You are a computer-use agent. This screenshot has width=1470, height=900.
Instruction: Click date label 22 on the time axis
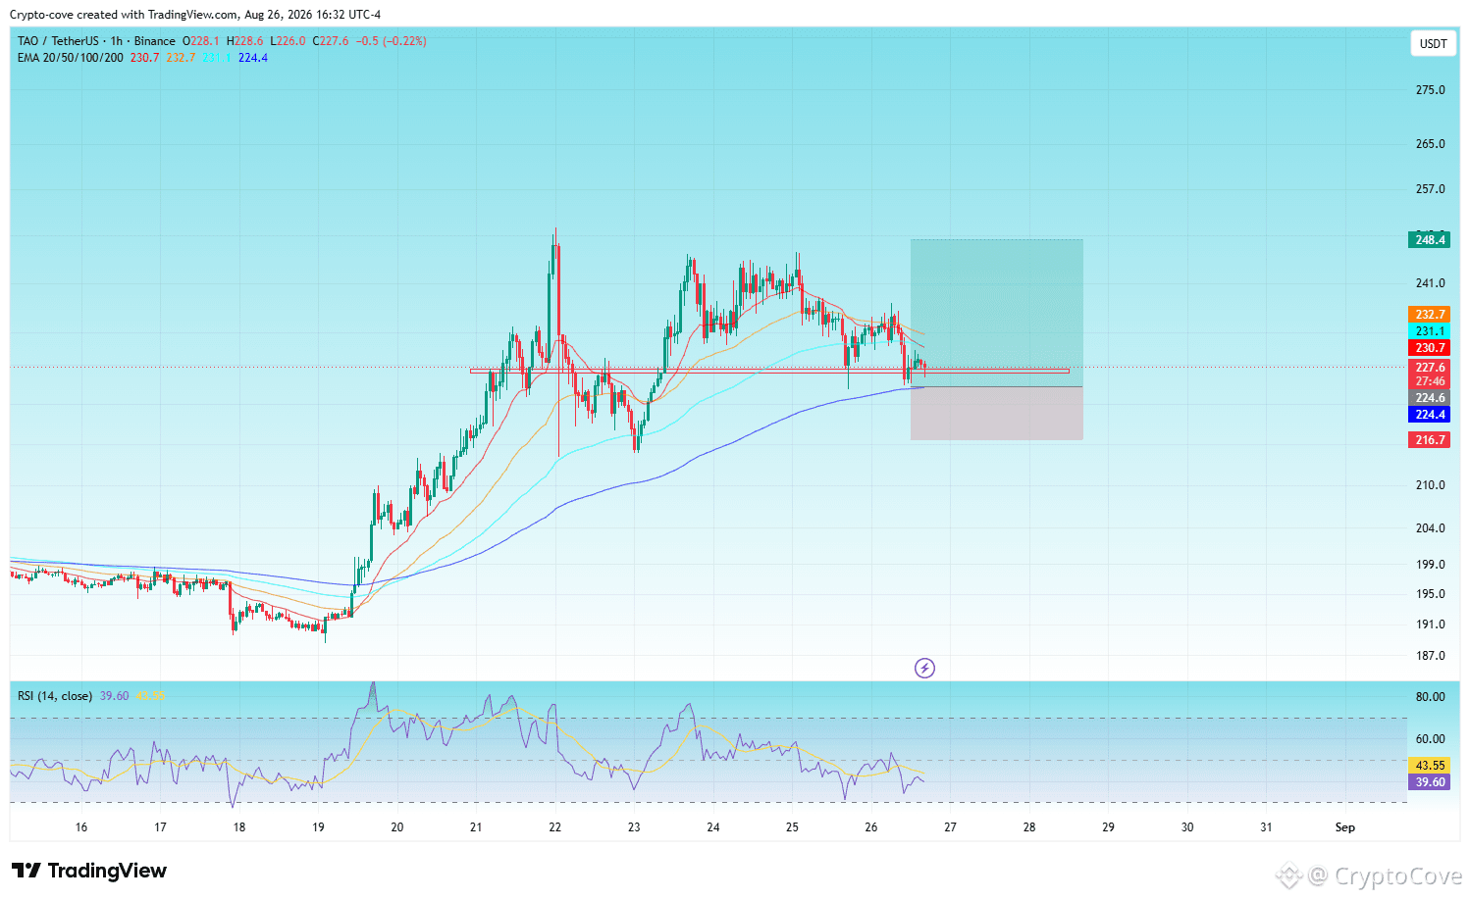pyautogui.click(x=555, y=827)
